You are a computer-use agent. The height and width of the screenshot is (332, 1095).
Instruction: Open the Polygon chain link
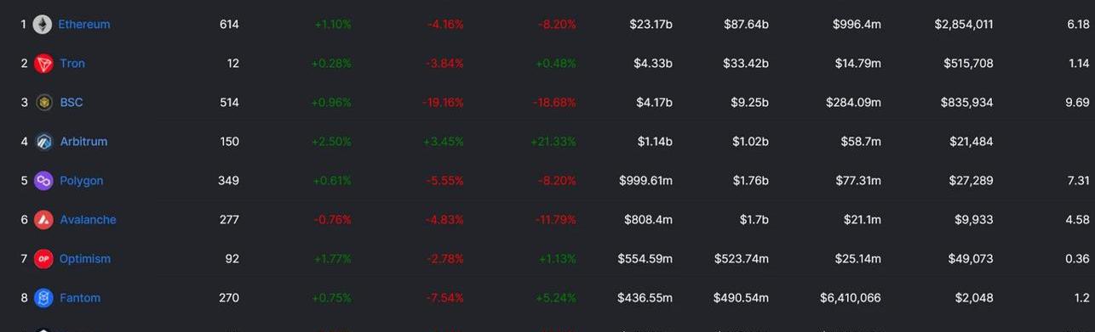point(81,181)
